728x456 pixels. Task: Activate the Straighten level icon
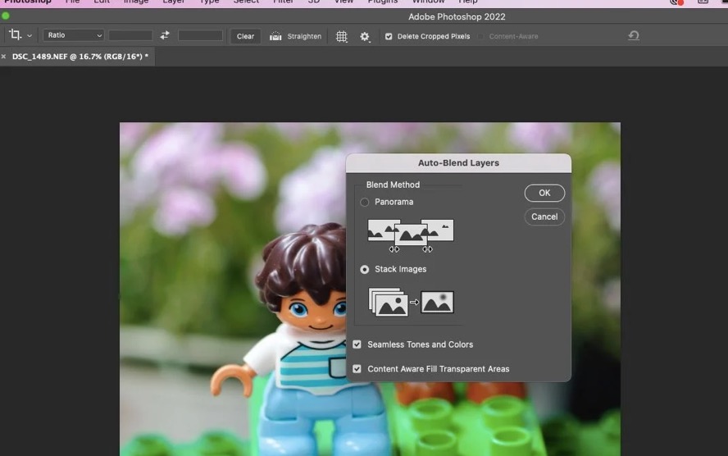pos(275,36)
